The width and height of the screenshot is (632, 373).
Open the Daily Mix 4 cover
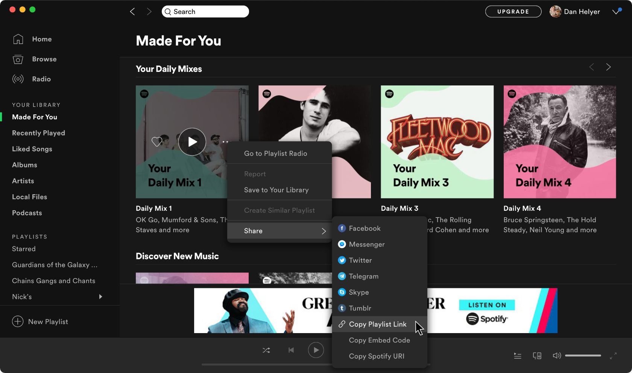tap(560, 142)
